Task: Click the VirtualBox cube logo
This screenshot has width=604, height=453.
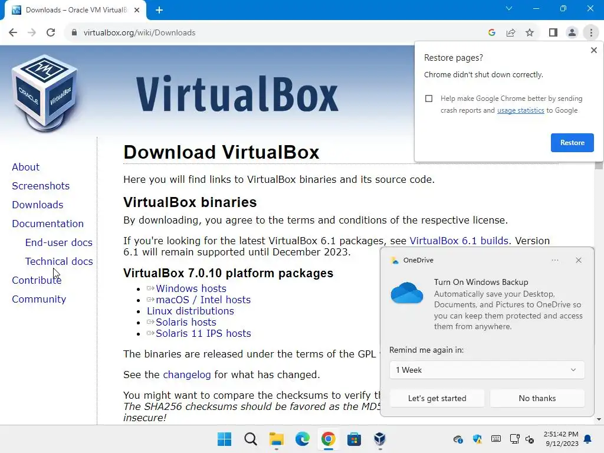Action: click(x=45, y=93)
